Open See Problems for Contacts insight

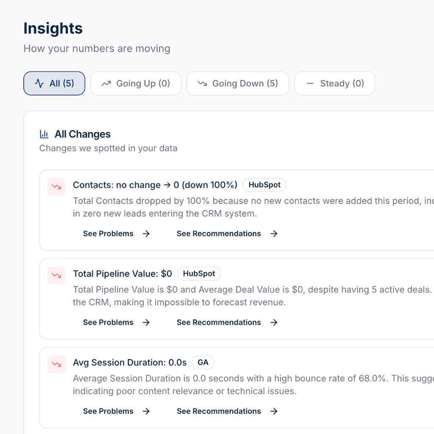tap(108, 234)
